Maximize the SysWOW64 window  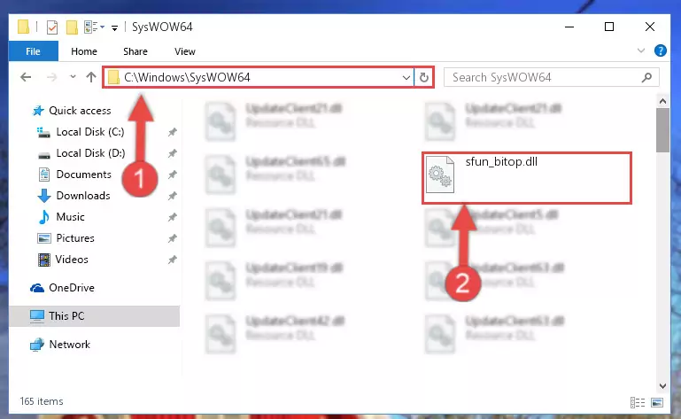(609, 27)
